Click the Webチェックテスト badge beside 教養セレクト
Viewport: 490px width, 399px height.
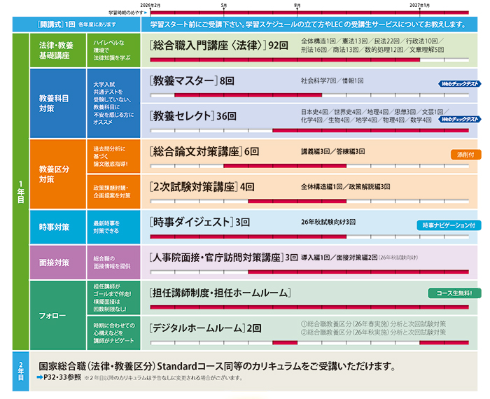[x=459, y=120]
